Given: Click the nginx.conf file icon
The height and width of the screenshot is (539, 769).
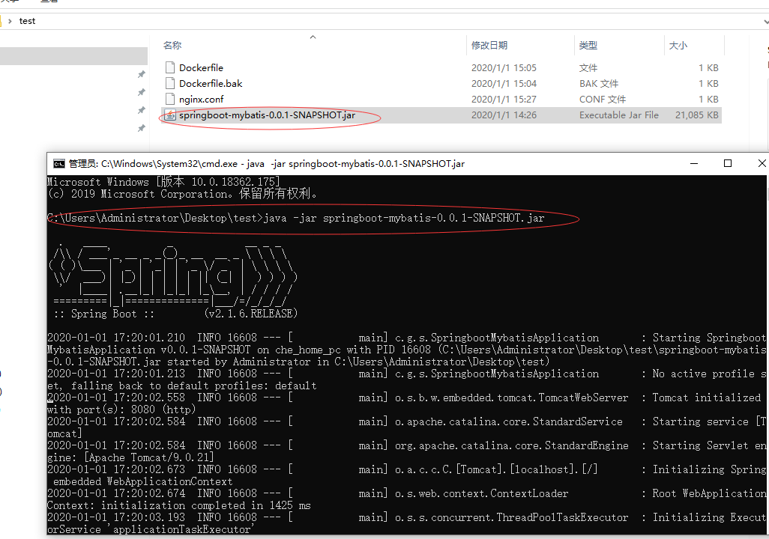Looking at the screenshot, I should pyautogui.click(x=170, y=99).
